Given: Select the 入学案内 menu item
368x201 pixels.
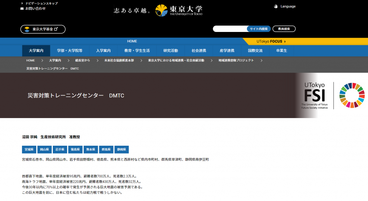Looking at the screenshot, I should tap(103, 51).
